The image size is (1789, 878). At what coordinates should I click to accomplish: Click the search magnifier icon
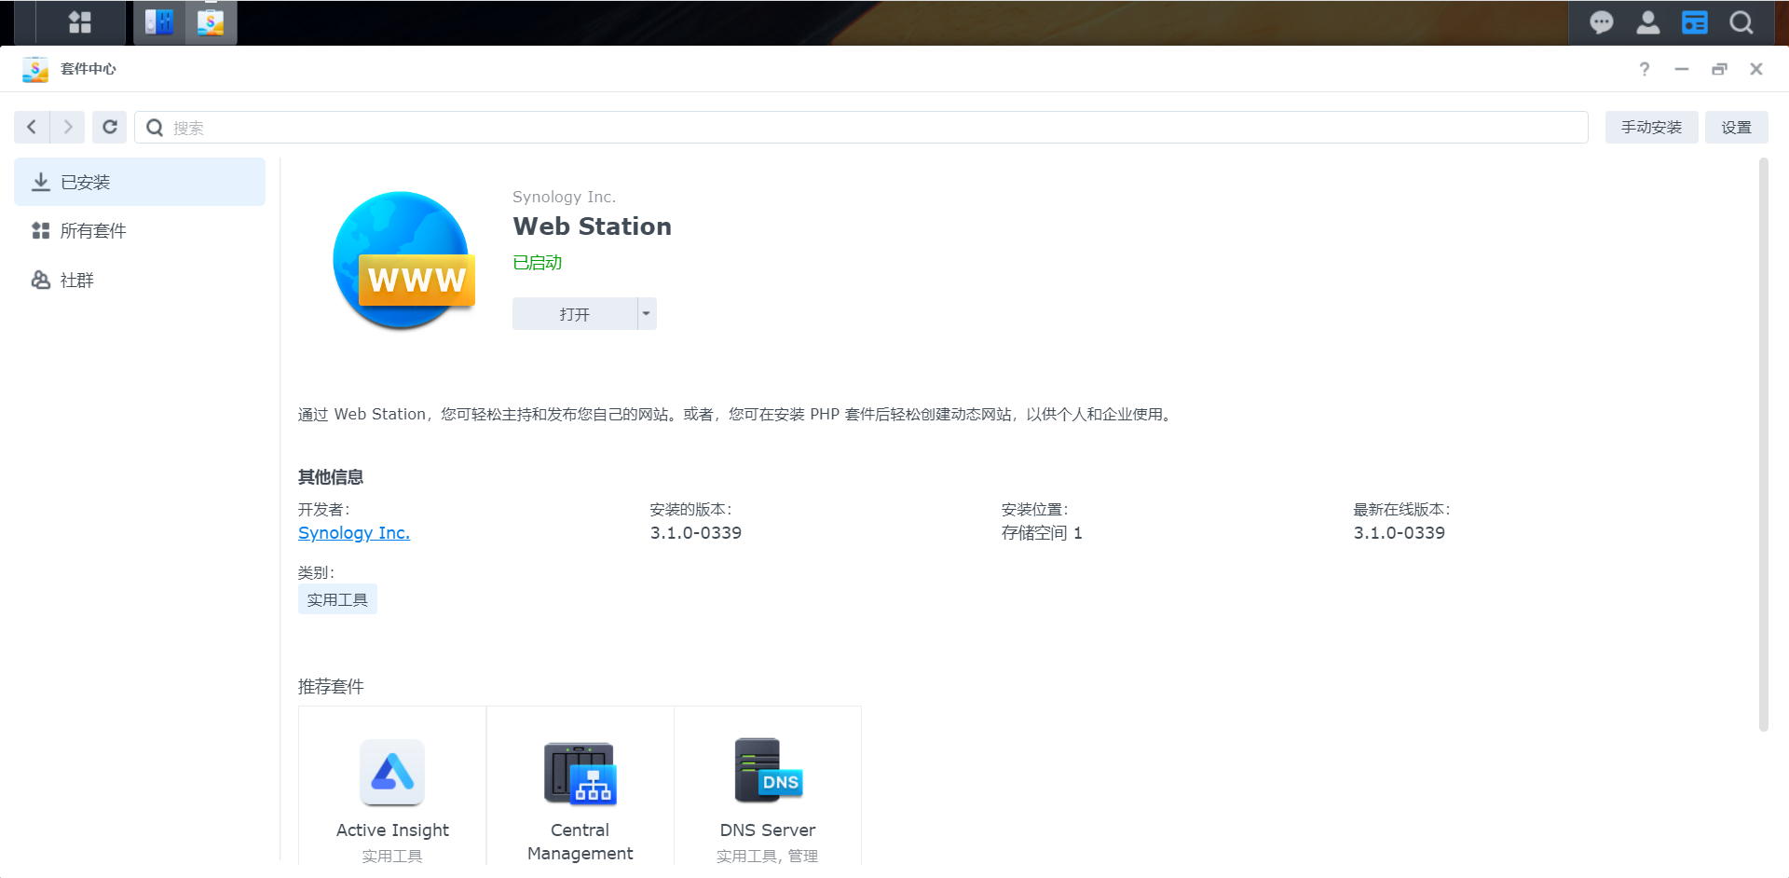click(x=155, y=128)
